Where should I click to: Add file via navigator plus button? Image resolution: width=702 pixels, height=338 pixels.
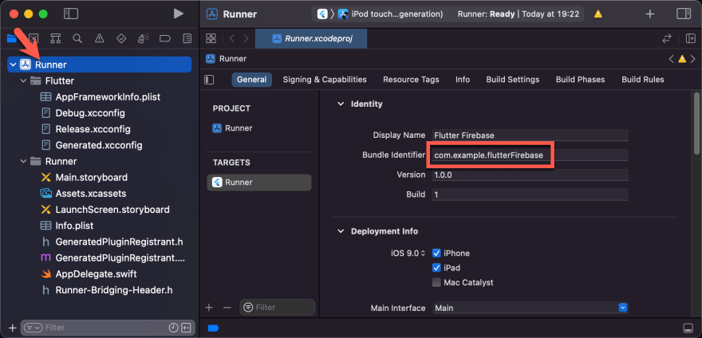[x=13, y=328]
